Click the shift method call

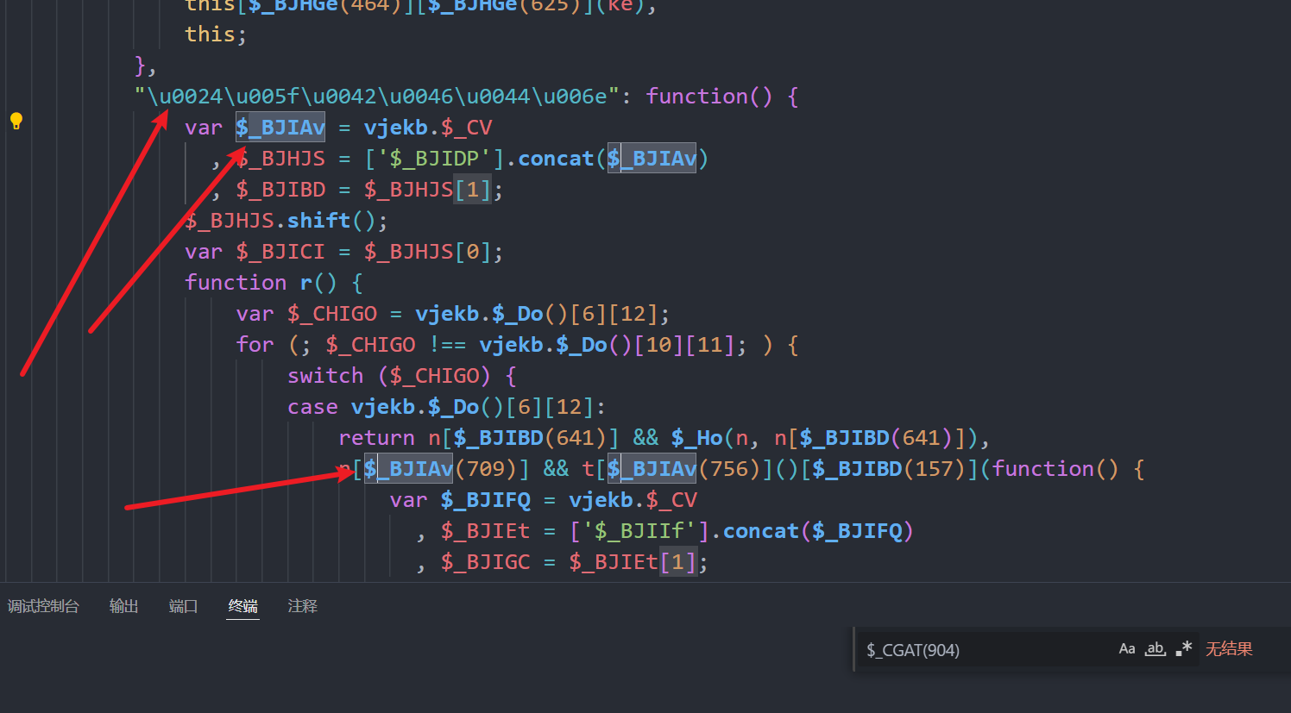[x=318, y=221]
